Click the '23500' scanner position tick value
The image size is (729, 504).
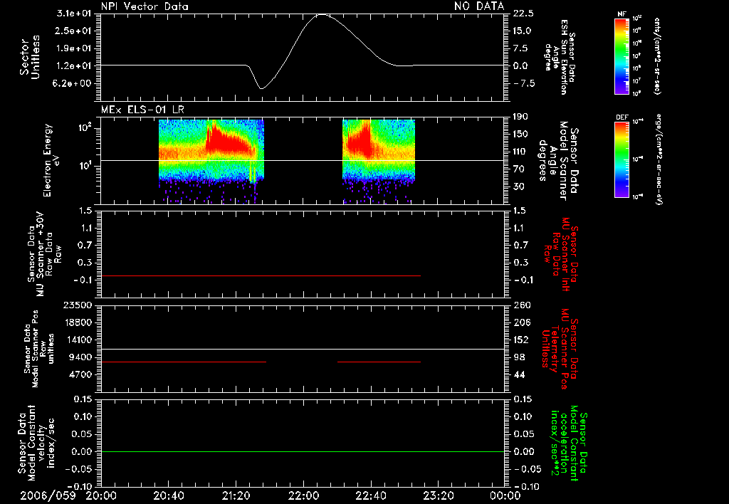coord(78,305)
